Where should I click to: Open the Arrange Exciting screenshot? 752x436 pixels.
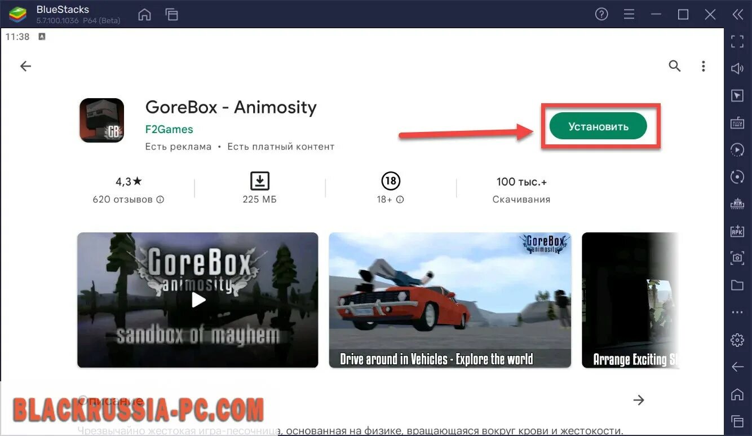tap(630, 300)
